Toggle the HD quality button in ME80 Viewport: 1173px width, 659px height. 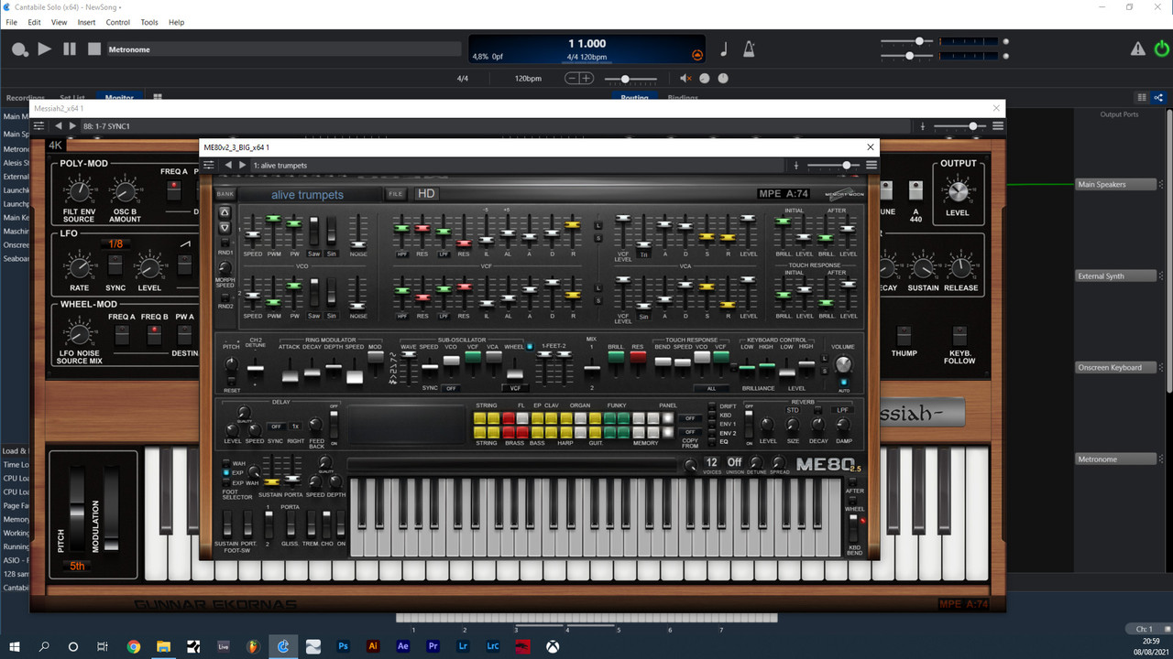(x=426, y=194)
